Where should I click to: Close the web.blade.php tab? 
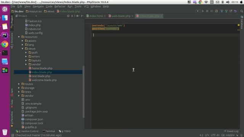(132, 16)
